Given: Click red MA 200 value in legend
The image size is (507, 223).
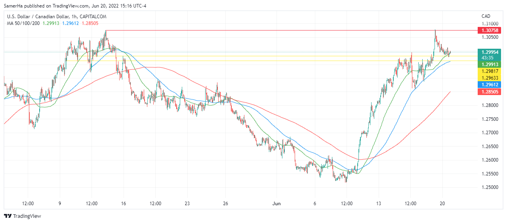Looking at the screenshot, I should point(90,23).
